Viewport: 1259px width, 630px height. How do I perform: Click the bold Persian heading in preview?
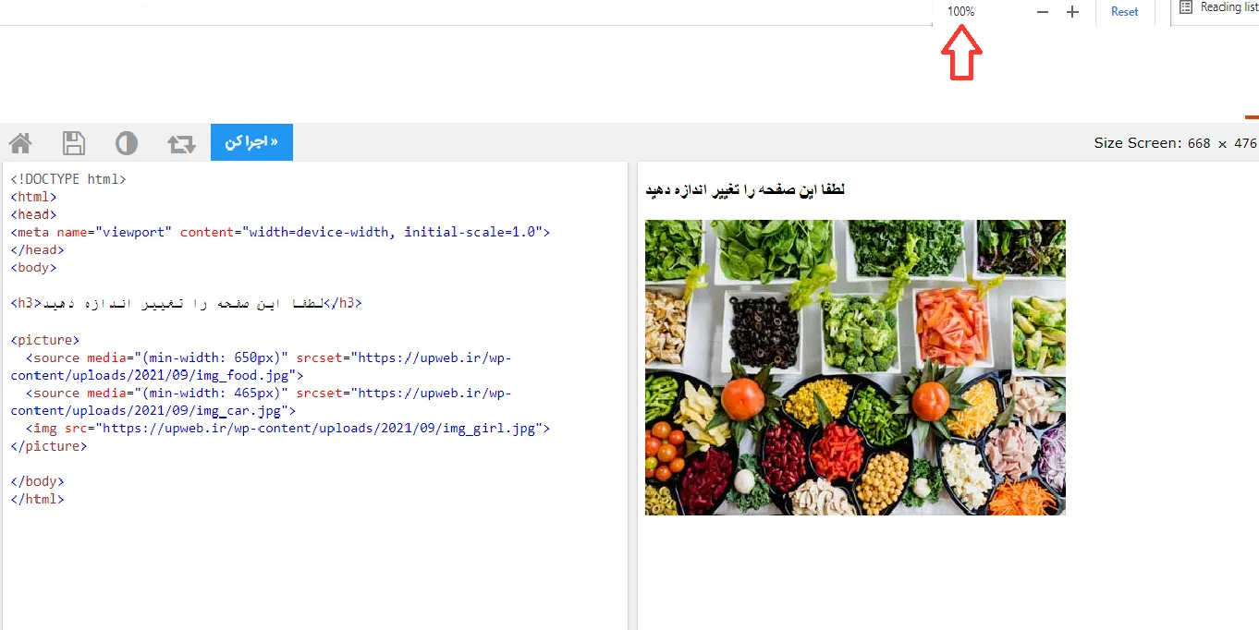coord(745,190)
